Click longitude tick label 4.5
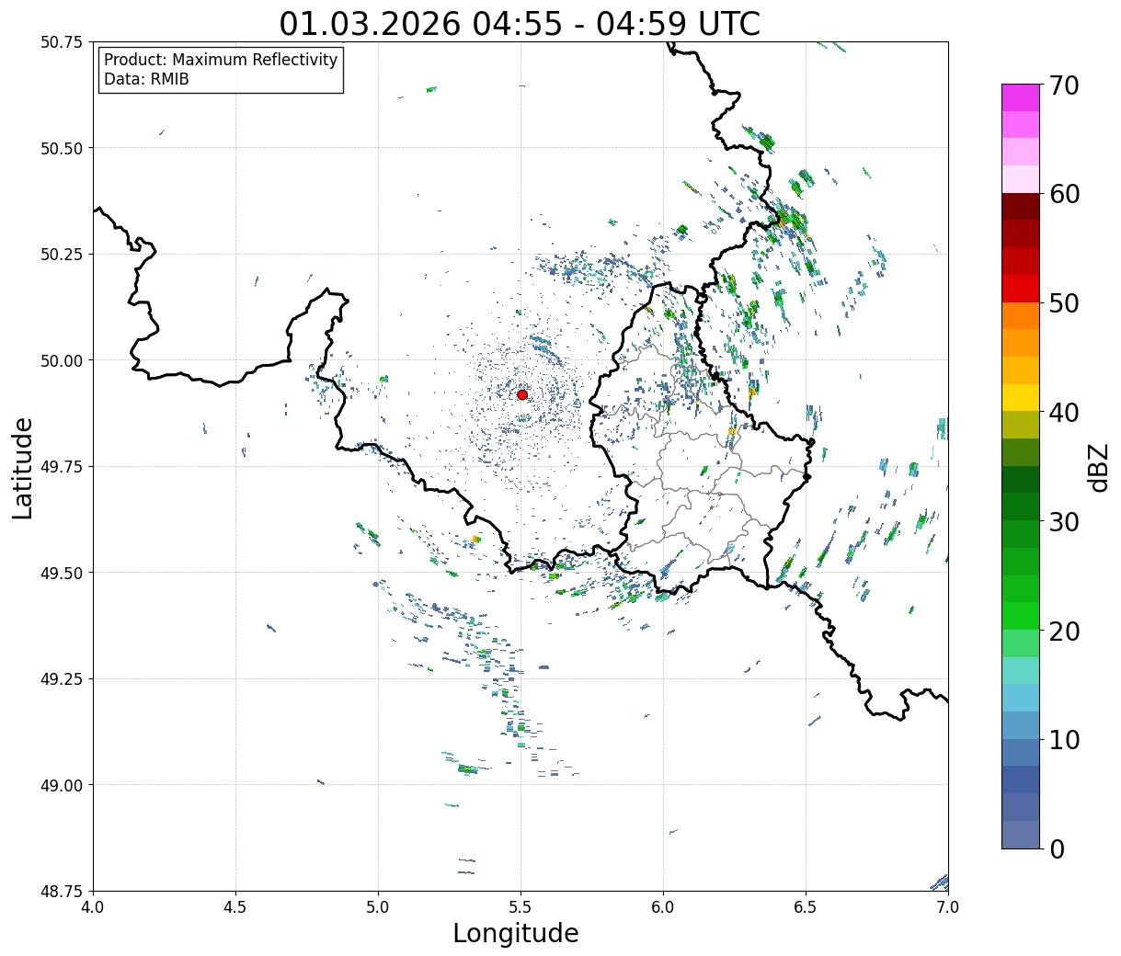This screenshot has width=1121, height=956. tap(235, 907)
